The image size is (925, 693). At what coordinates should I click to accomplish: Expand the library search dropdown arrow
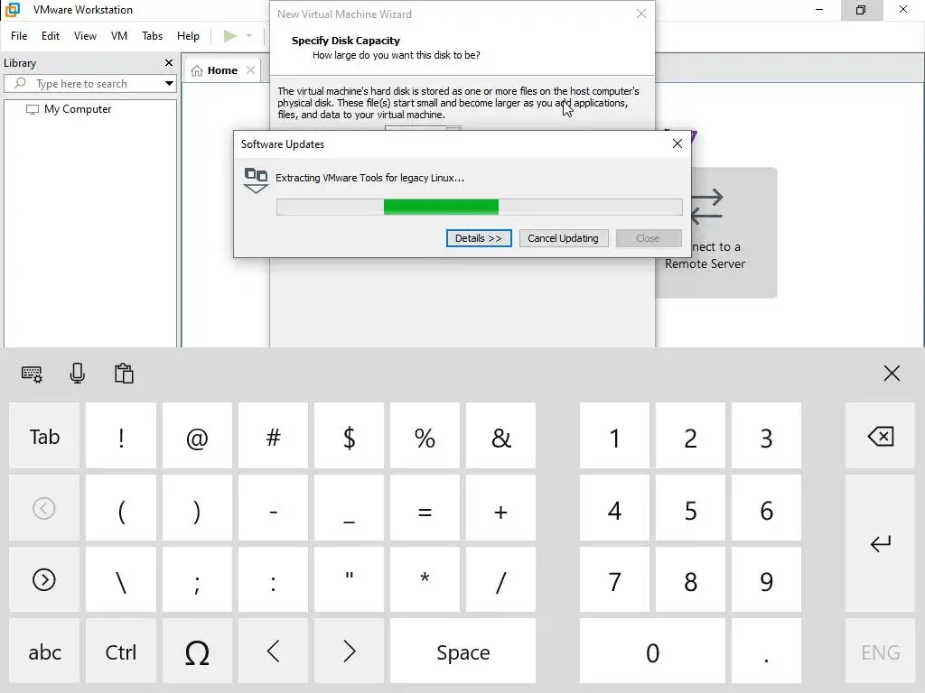click(169, 83)
